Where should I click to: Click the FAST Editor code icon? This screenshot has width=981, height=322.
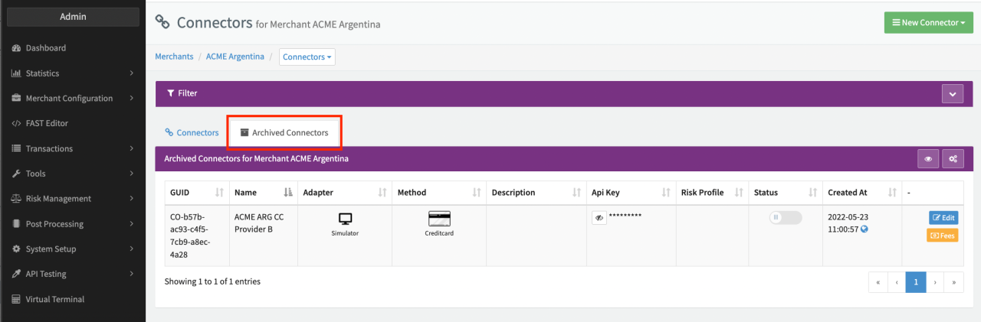click(16, 123)
